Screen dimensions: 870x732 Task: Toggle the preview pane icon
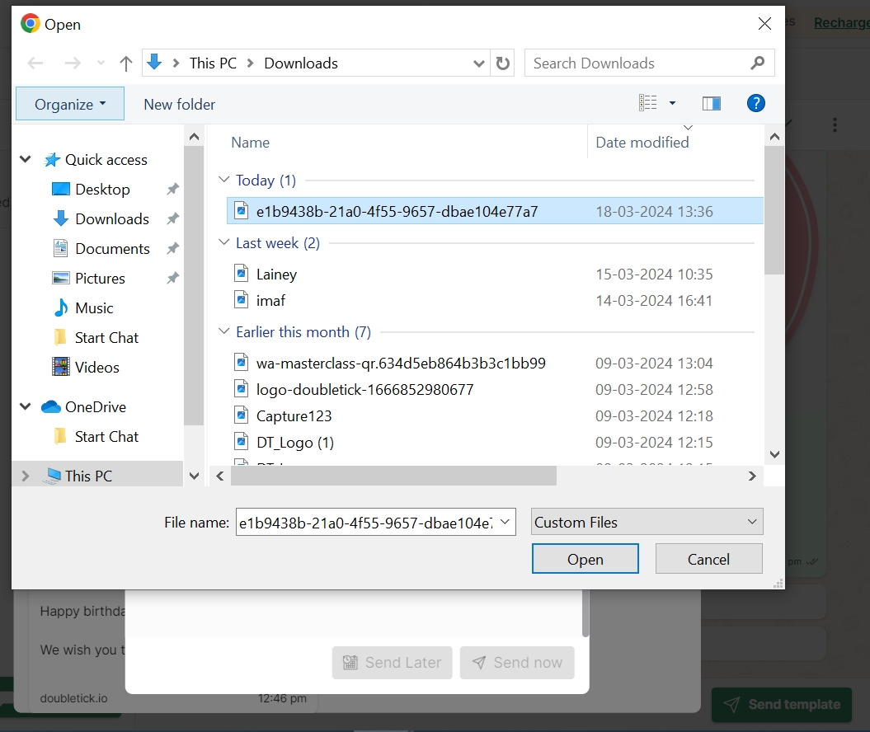pos(711,103)
